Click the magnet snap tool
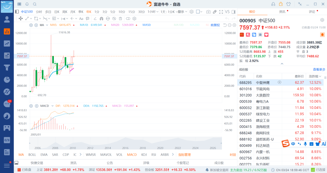 pyautogui.click(x=101, y=18)
